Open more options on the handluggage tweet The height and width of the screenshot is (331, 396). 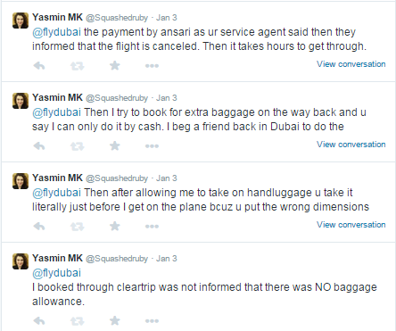click(x=152, y=227)
